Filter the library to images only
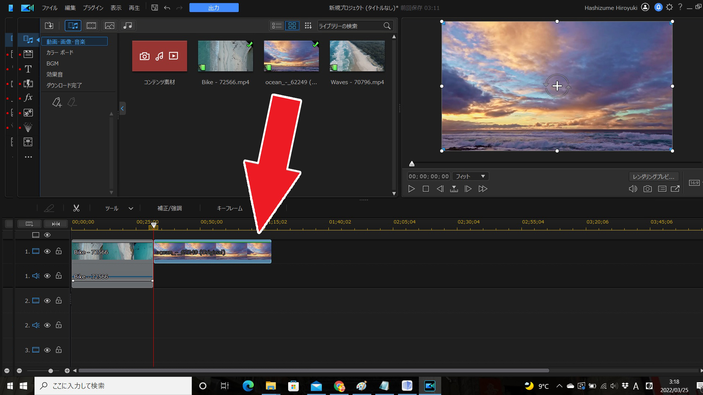This screenshot has height=395, width=703. [x=109, y=26]
